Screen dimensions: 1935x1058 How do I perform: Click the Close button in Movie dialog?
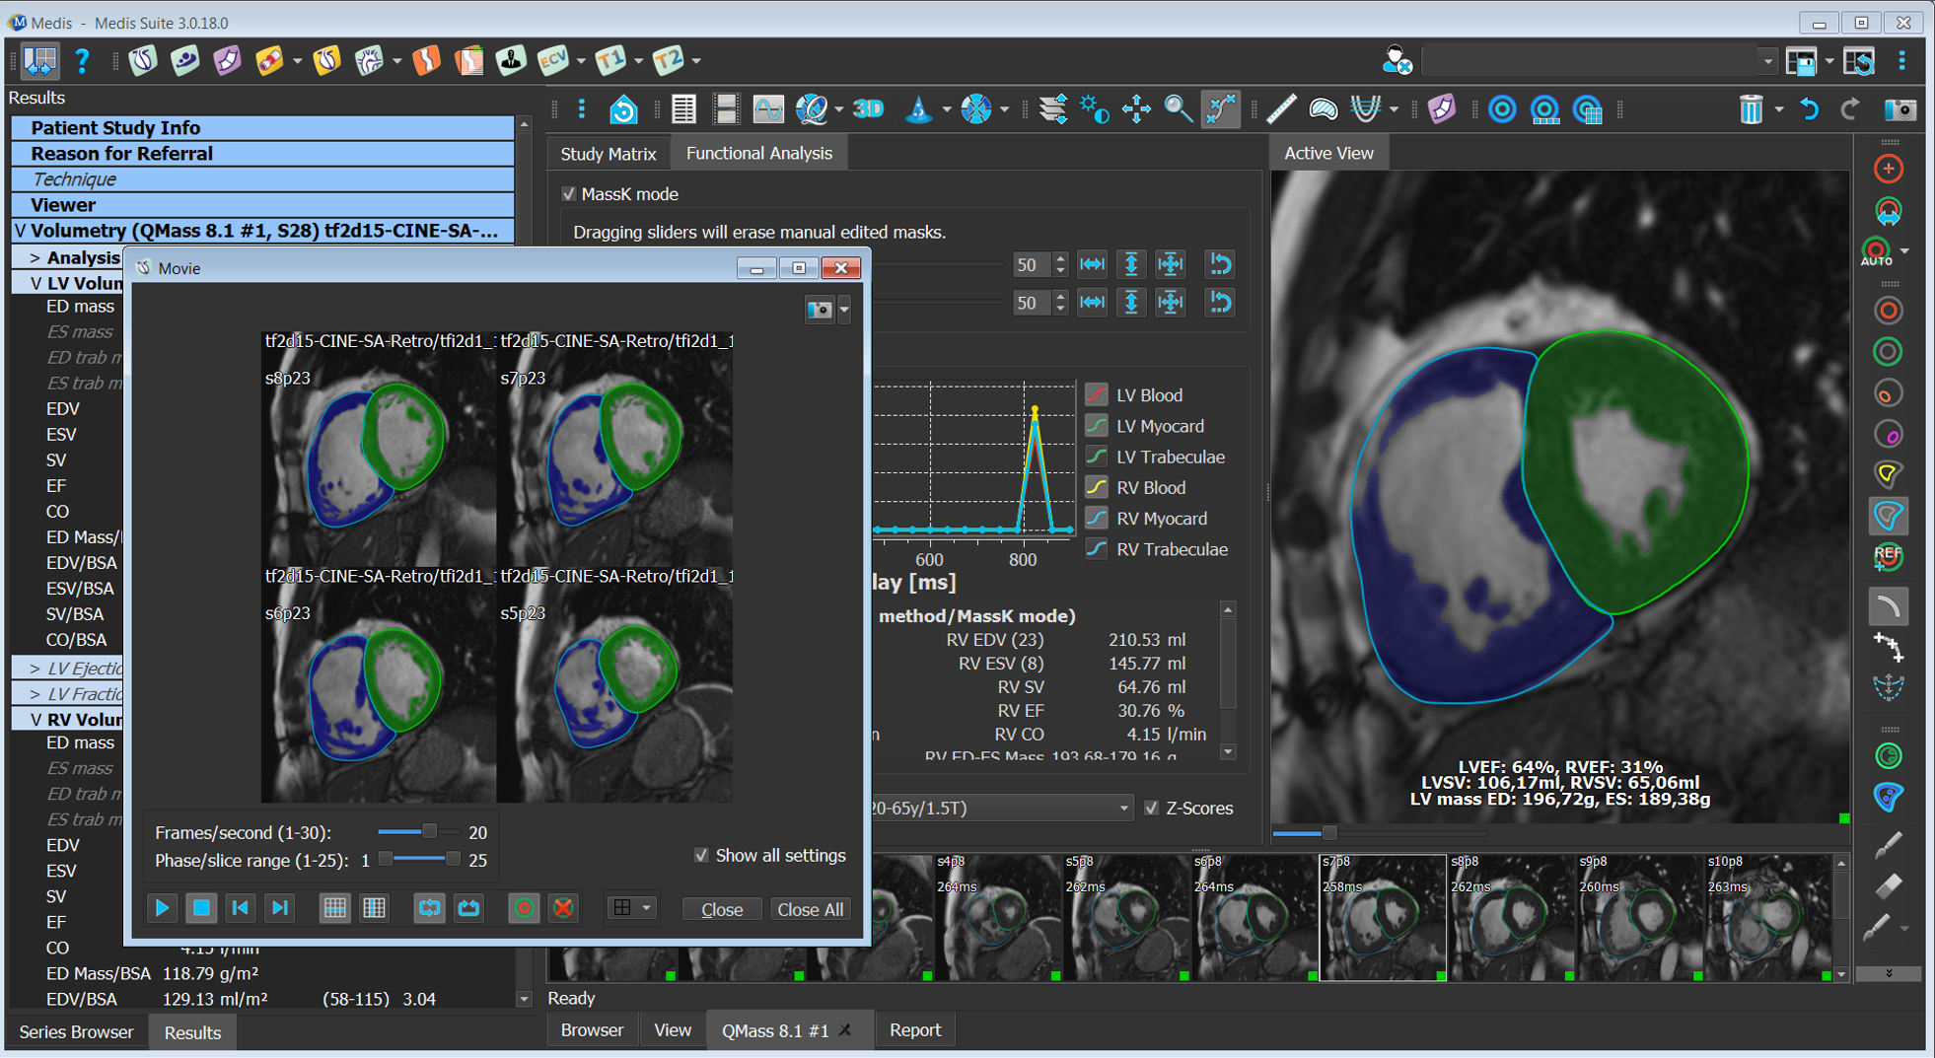pyautogui.click(x=721, y=909)
